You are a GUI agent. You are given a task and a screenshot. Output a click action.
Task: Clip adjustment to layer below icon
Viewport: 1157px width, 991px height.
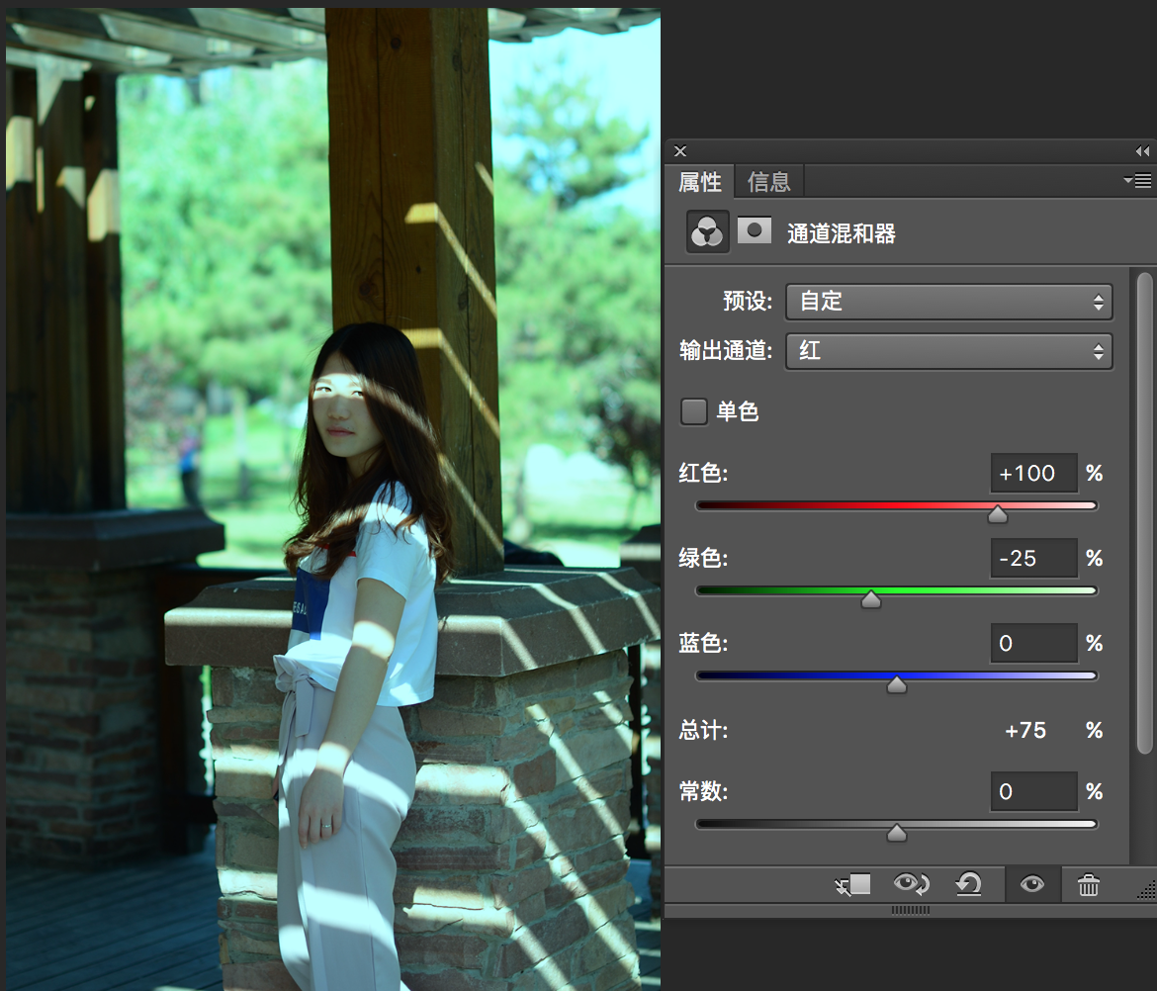853,884
